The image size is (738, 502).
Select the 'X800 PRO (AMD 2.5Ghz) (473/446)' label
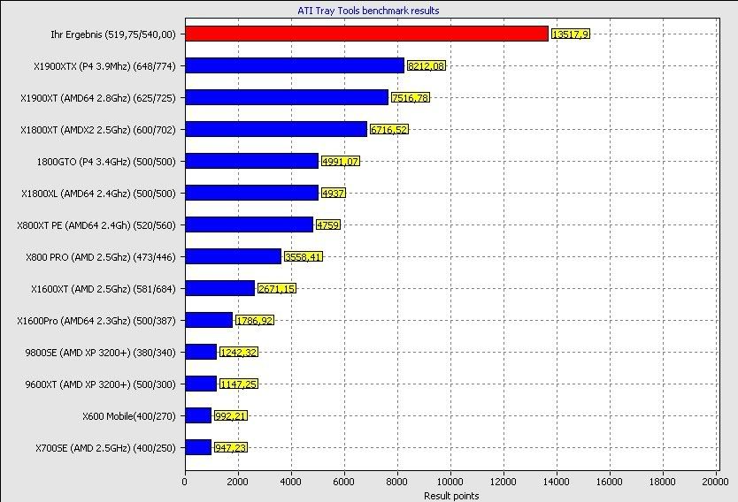click(101, 257)
